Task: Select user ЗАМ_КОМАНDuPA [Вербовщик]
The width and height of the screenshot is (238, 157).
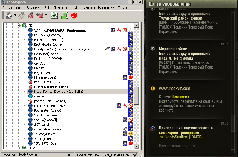Action: [x=61, y=30]
